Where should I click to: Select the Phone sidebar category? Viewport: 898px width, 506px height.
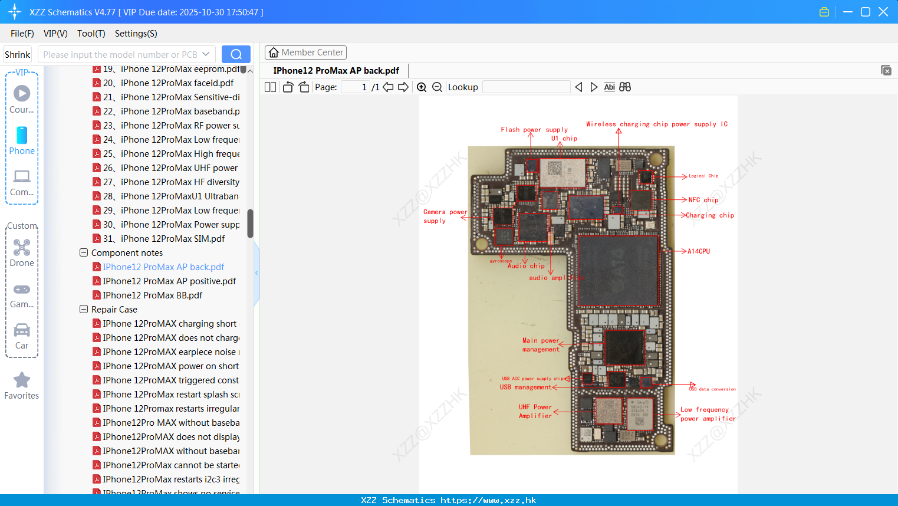click(x=22, y=140)
